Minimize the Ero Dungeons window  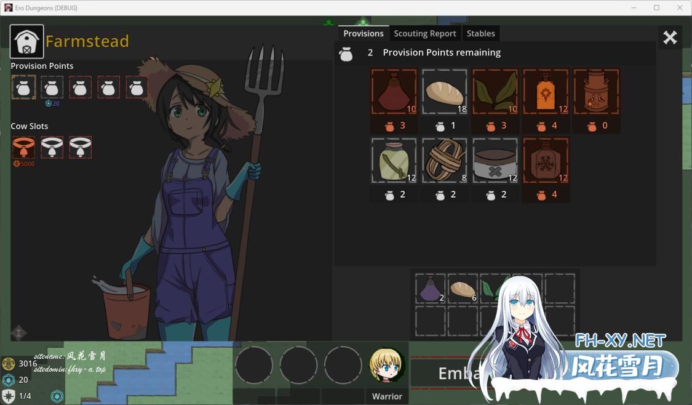coord(634,8)
